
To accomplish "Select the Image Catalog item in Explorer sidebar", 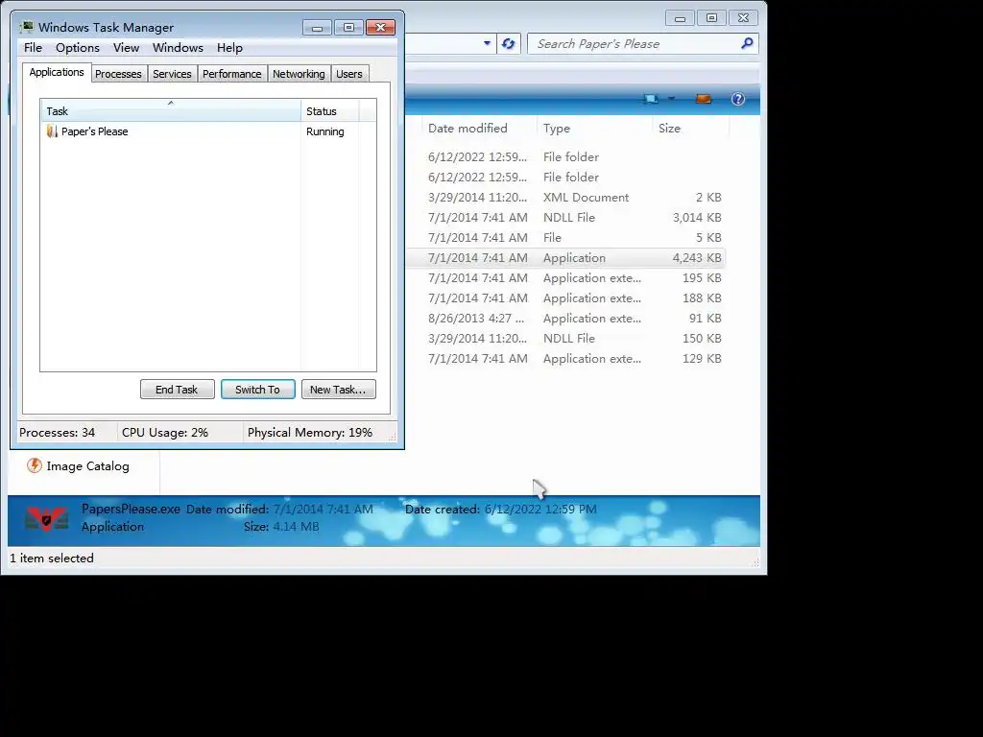I will [x=78, y=465].
